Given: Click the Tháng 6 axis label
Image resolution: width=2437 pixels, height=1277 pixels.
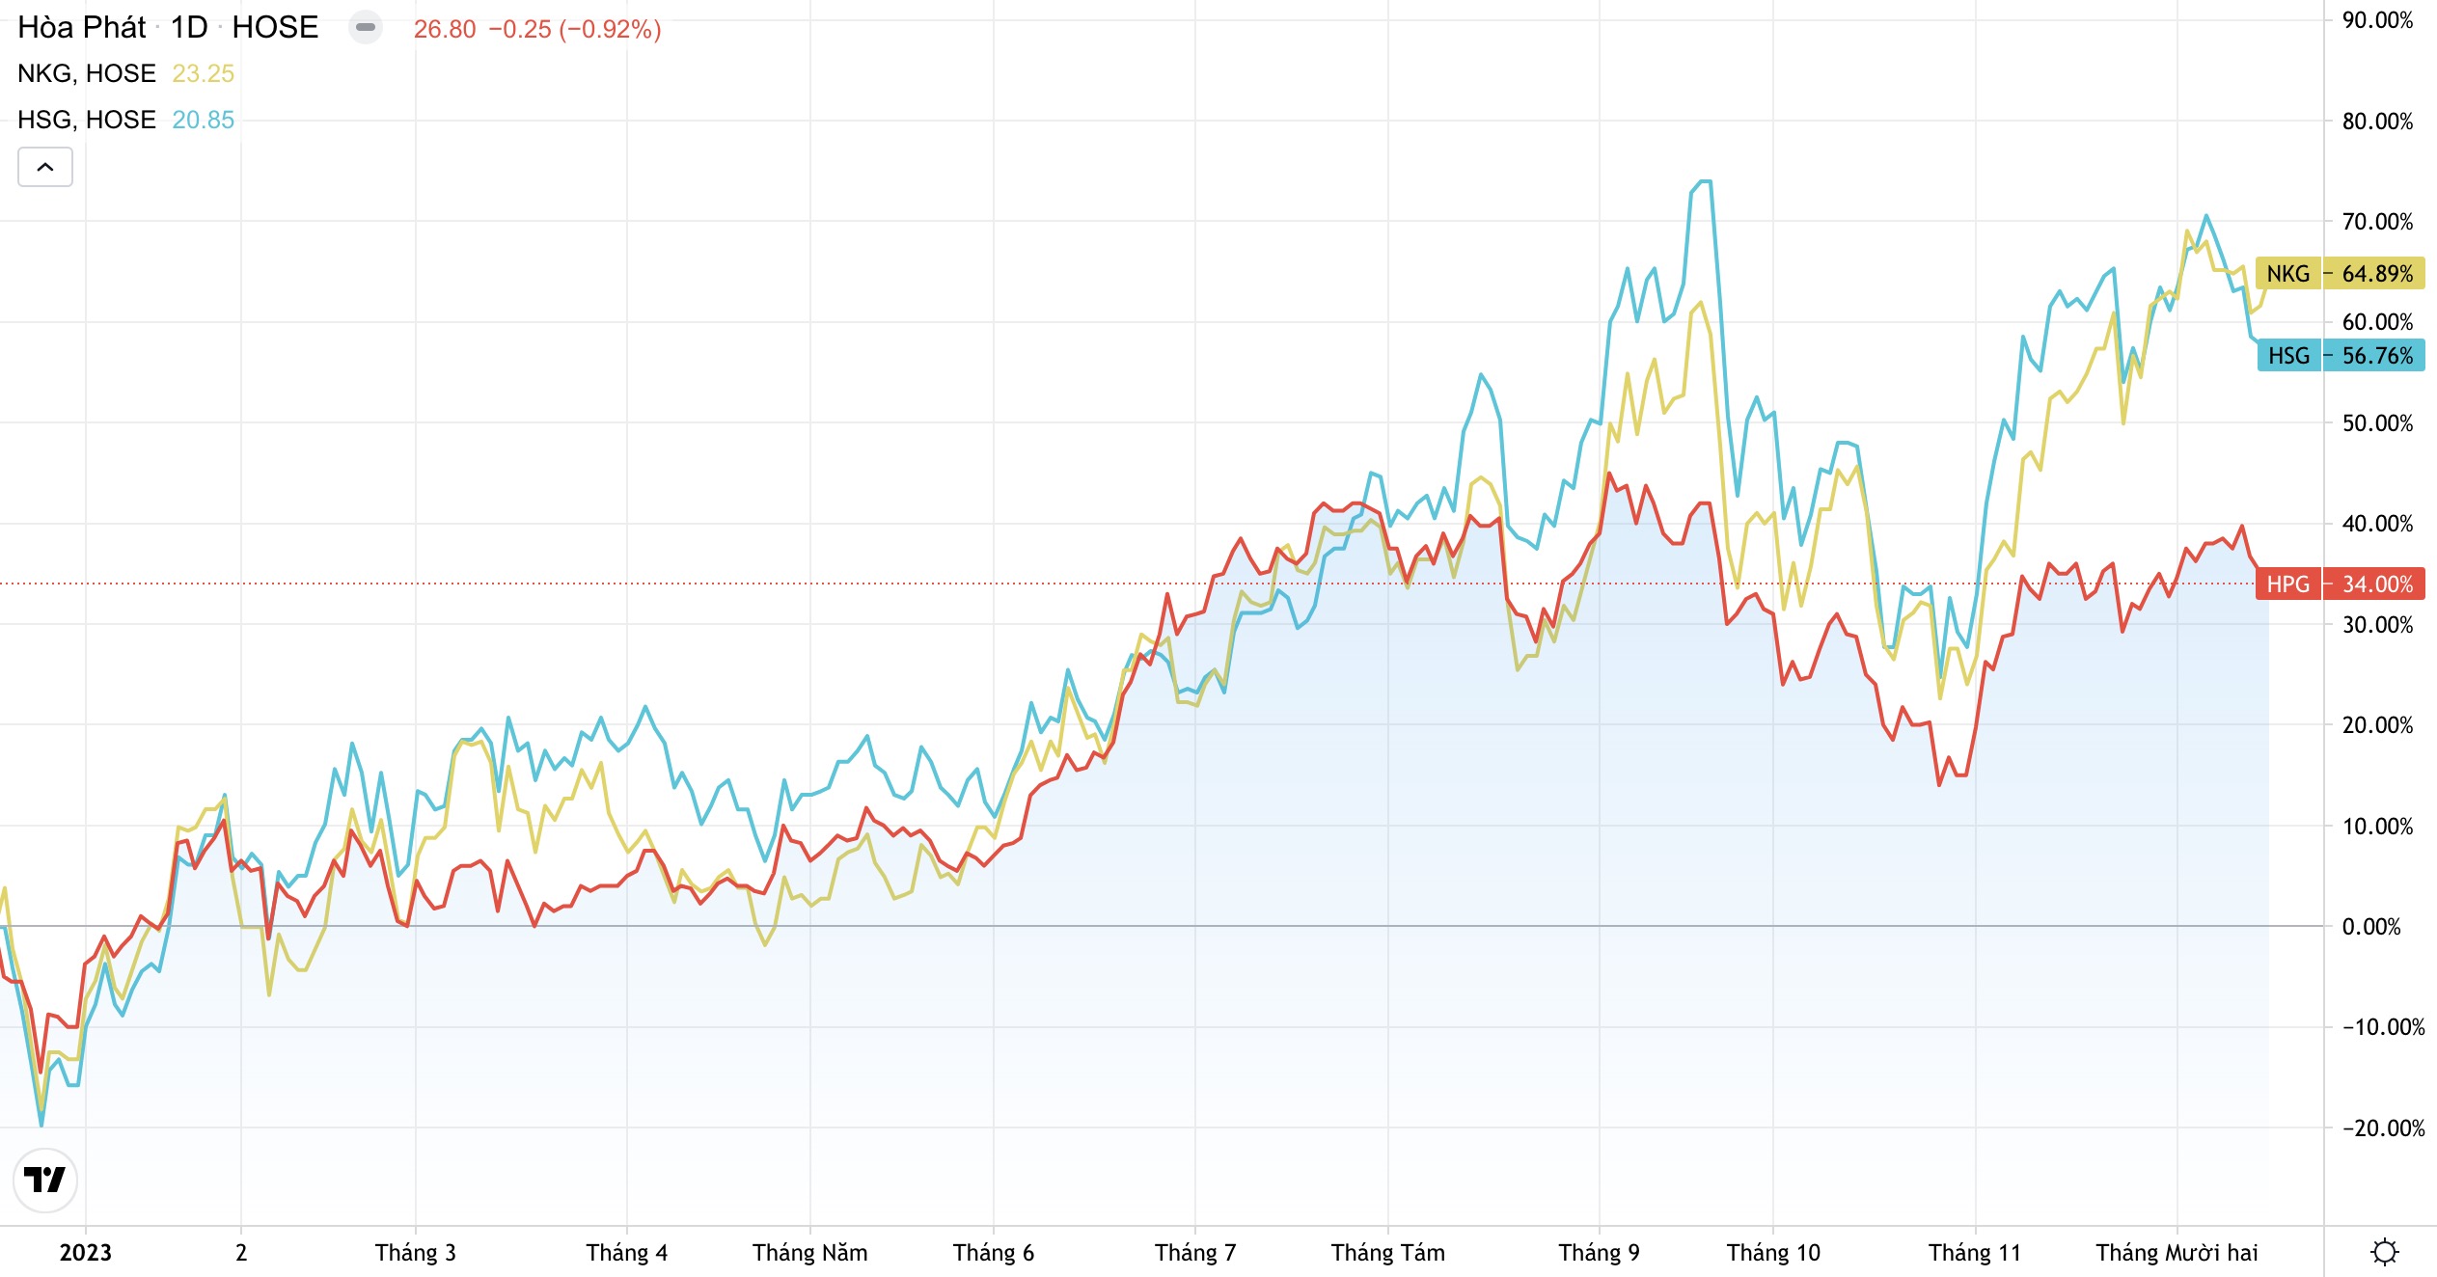Looking at the screenshot, I should point(994,1252).
